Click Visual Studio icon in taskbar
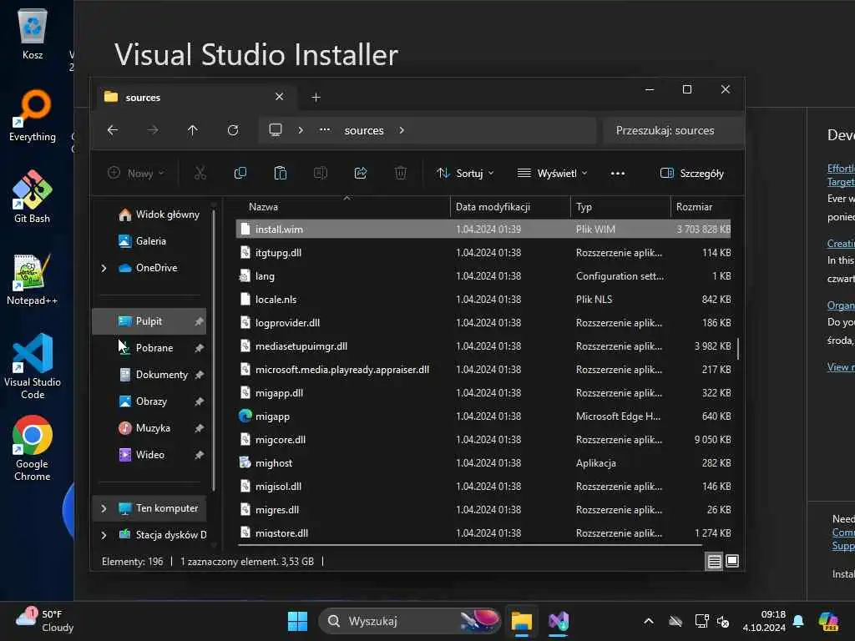 [x=559, y=621]
